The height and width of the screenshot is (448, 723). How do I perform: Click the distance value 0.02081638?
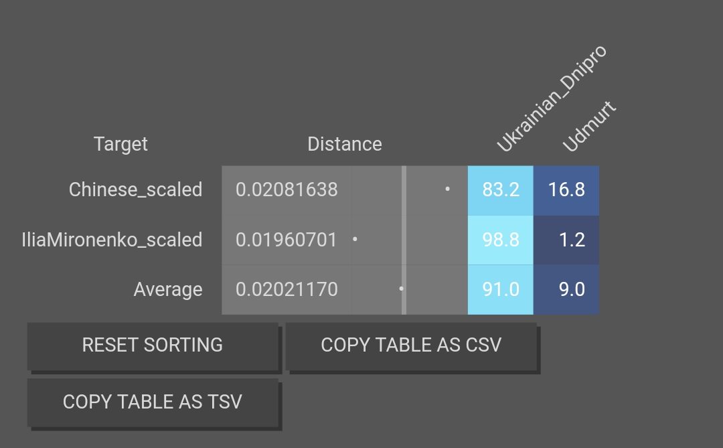click(287, 190)
